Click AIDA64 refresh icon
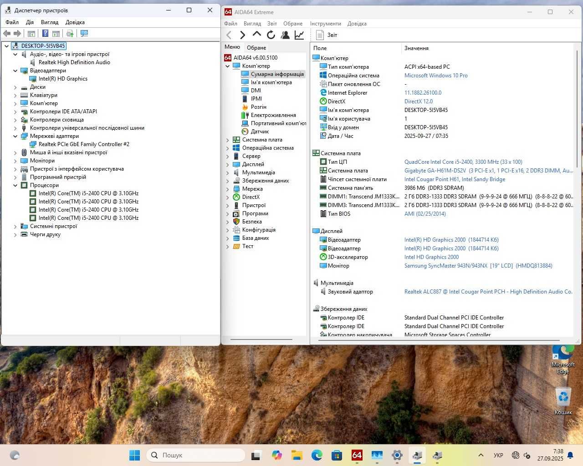 (x=271, y=35)
